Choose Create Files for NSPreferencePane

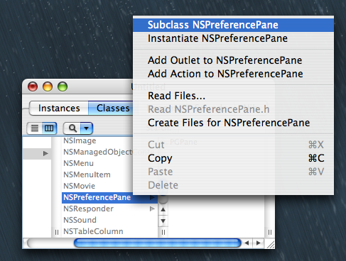tap(233, 123)
